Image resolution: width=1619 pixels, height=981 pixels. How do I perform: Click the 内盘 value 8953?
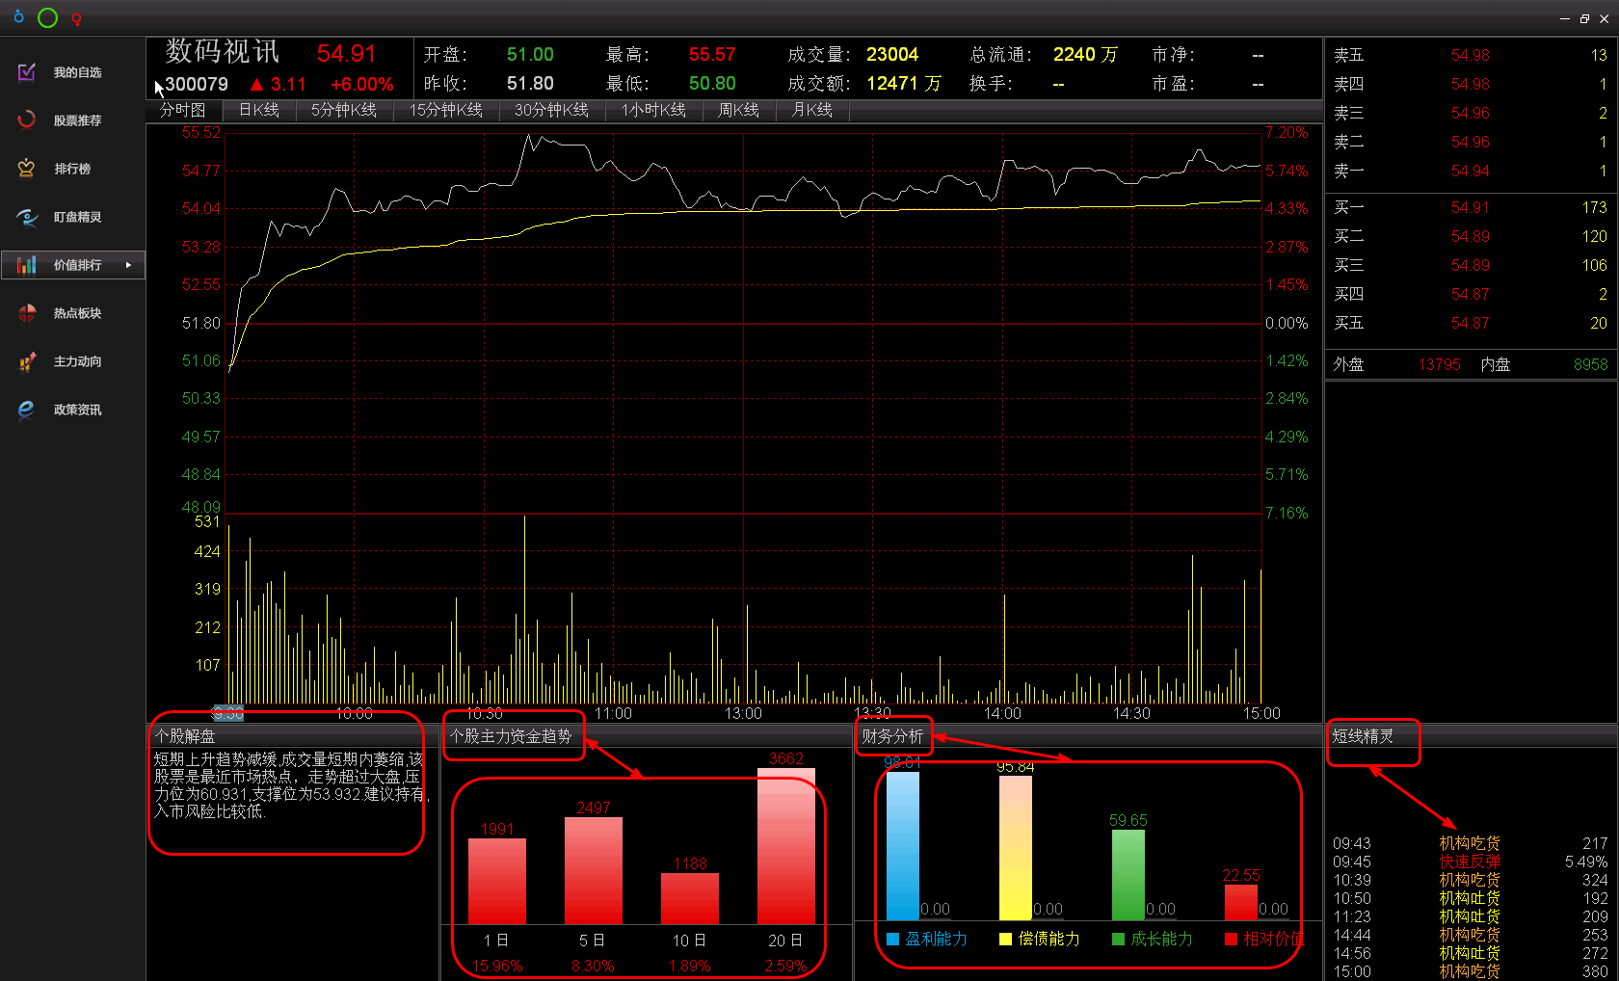pyautogui.click(x=1591, y=364)
